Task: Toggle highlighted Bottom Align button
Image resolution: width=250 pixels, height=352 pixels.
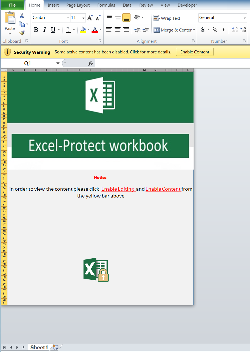Action: [126, 18]
